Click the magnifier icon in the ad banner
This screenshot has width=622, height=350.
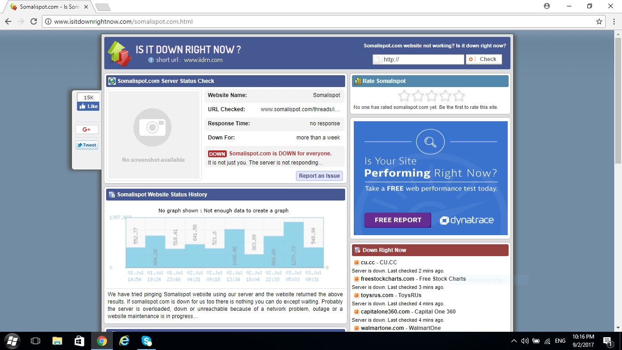click(430, 142)
